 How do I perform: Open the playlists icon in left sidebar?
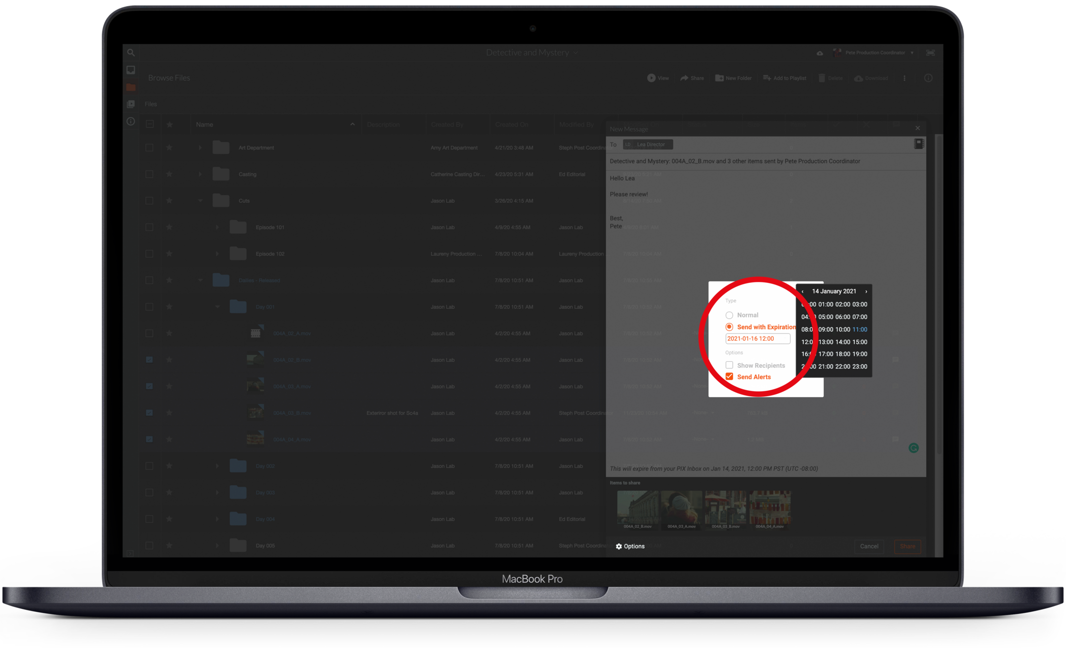click(131, 104)
